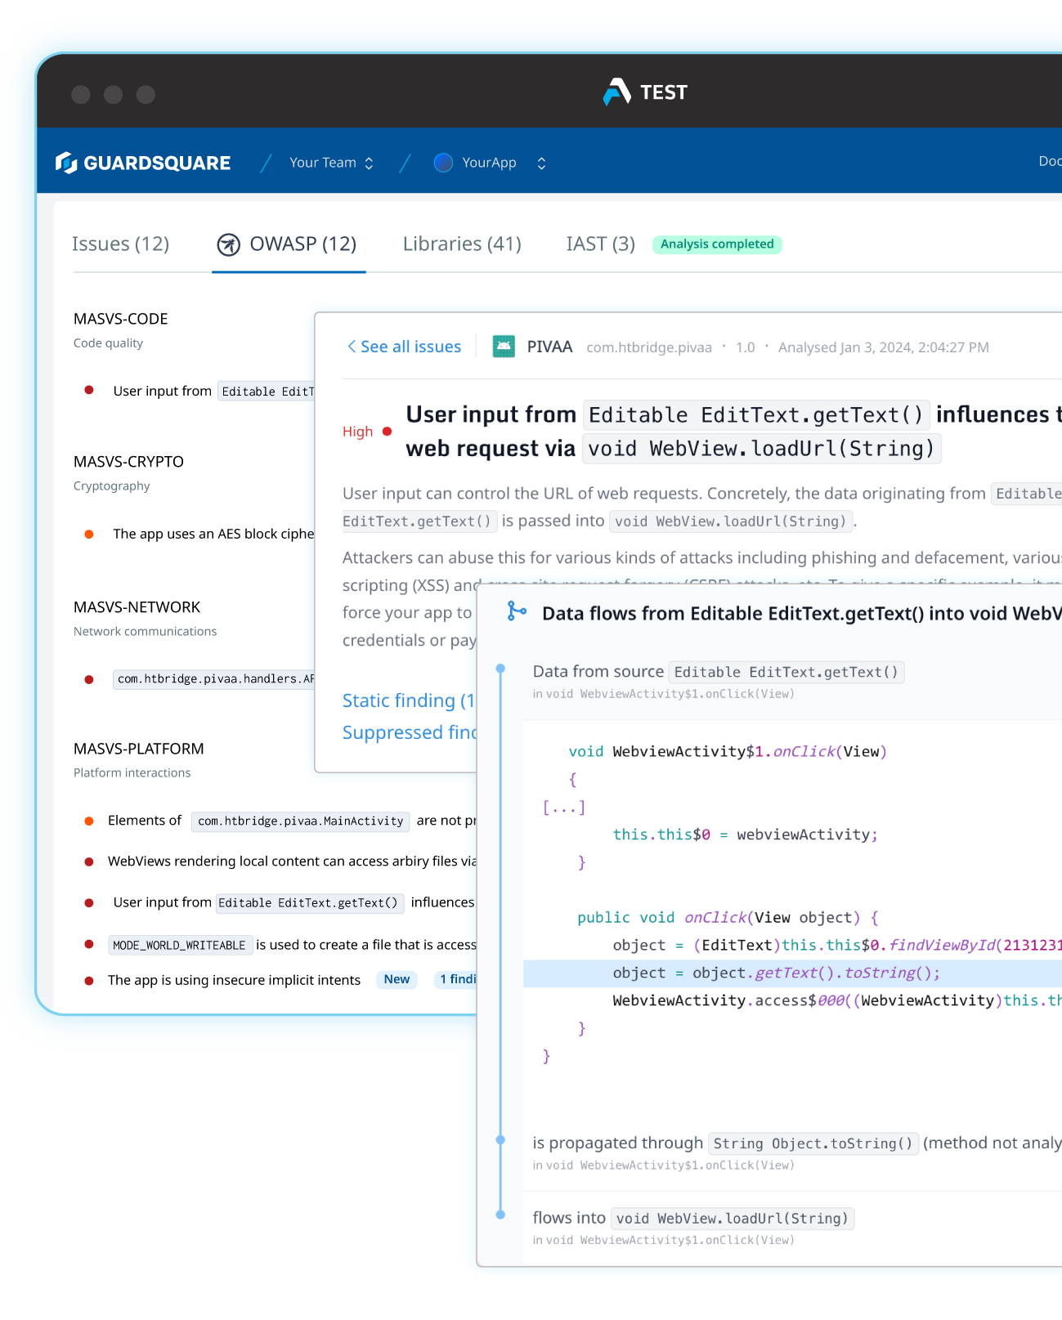The height and width of the screenshot is (1320, 1062).
Task: Click the OWASP wasp icon
Action: 228,244
